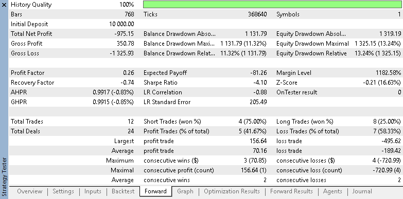
Task: Select Total Net Profit value -975.15
Action: pos(124,34)
